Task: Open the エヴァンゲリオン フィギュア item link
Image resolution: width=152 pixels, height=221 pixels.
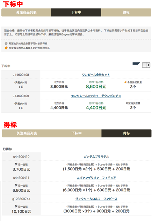Action: [x=96, y=178]
